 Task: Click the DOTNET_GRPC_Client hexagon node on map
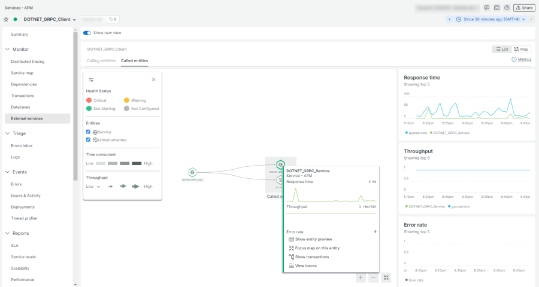pos(192,172)
